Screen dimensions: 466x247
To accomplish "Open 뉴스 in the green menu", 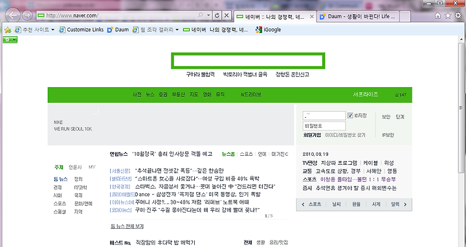I will [150, 94].
